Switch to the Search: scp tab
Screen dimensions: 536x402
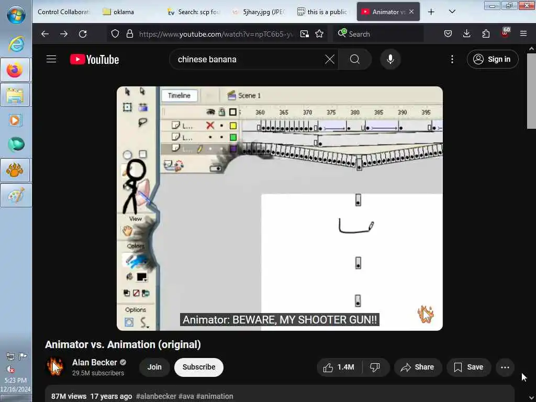coord(194,12)
